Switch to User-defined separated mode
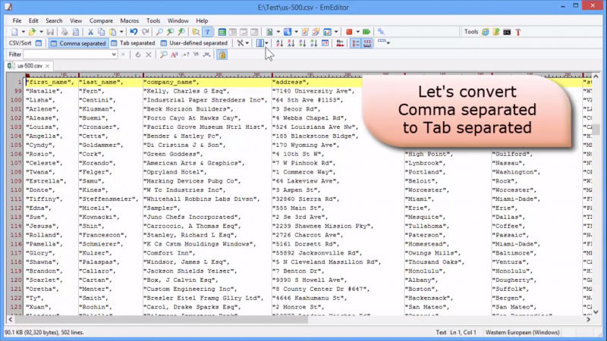This screenshot has width=607, height=341. click(194, 43)
